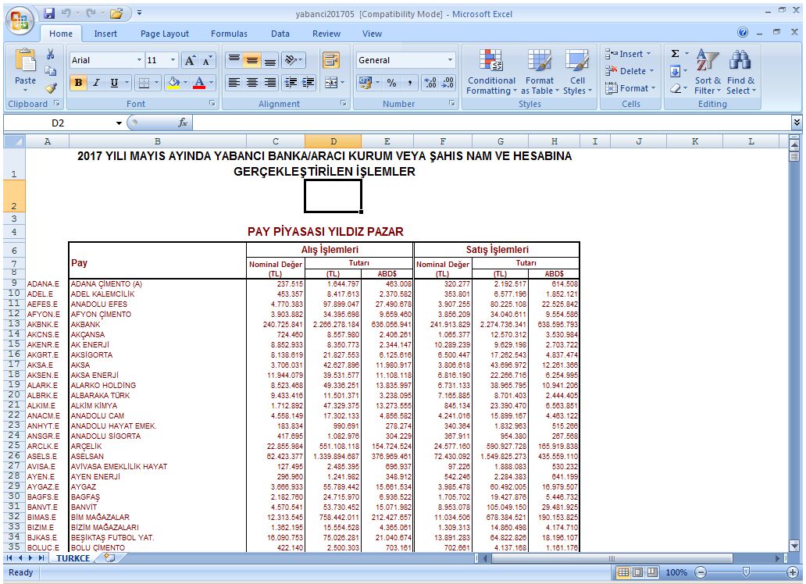The image size is (806, 584).
Task: Open Format as Table gallery
Action: pos(539,72)
